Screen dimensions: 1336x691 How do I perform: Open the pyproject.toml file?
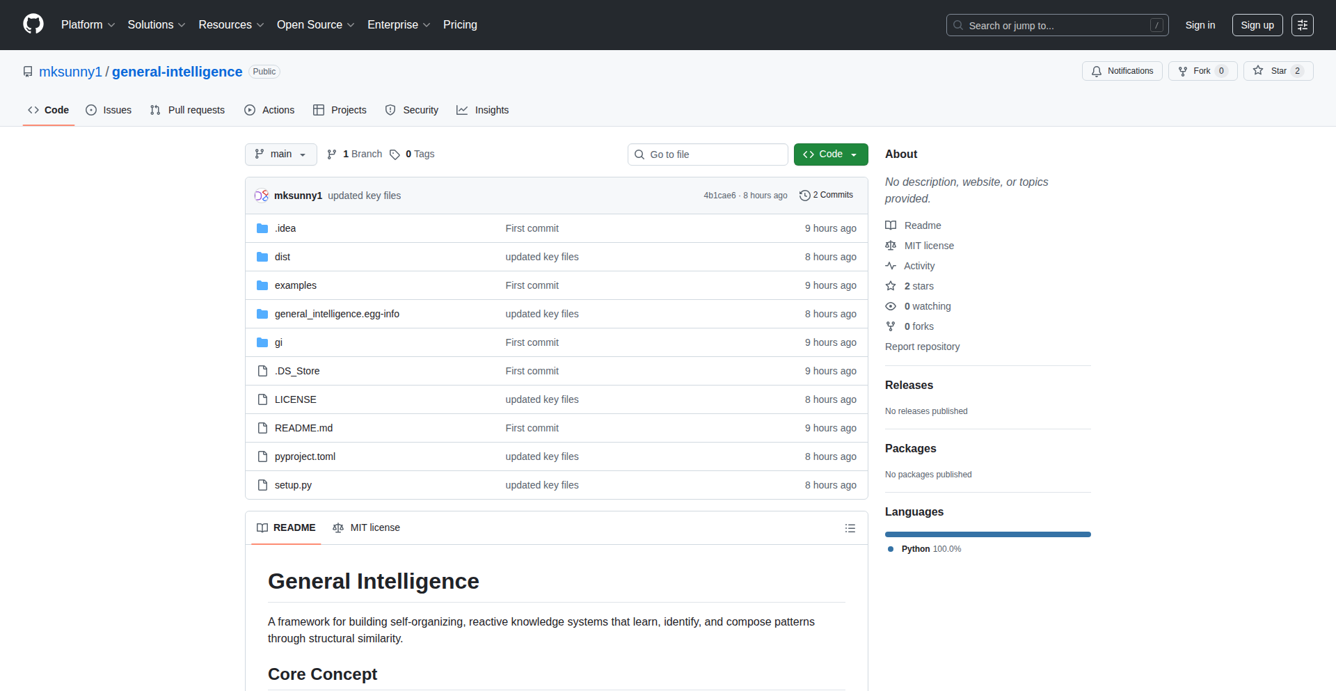(305, 456)
